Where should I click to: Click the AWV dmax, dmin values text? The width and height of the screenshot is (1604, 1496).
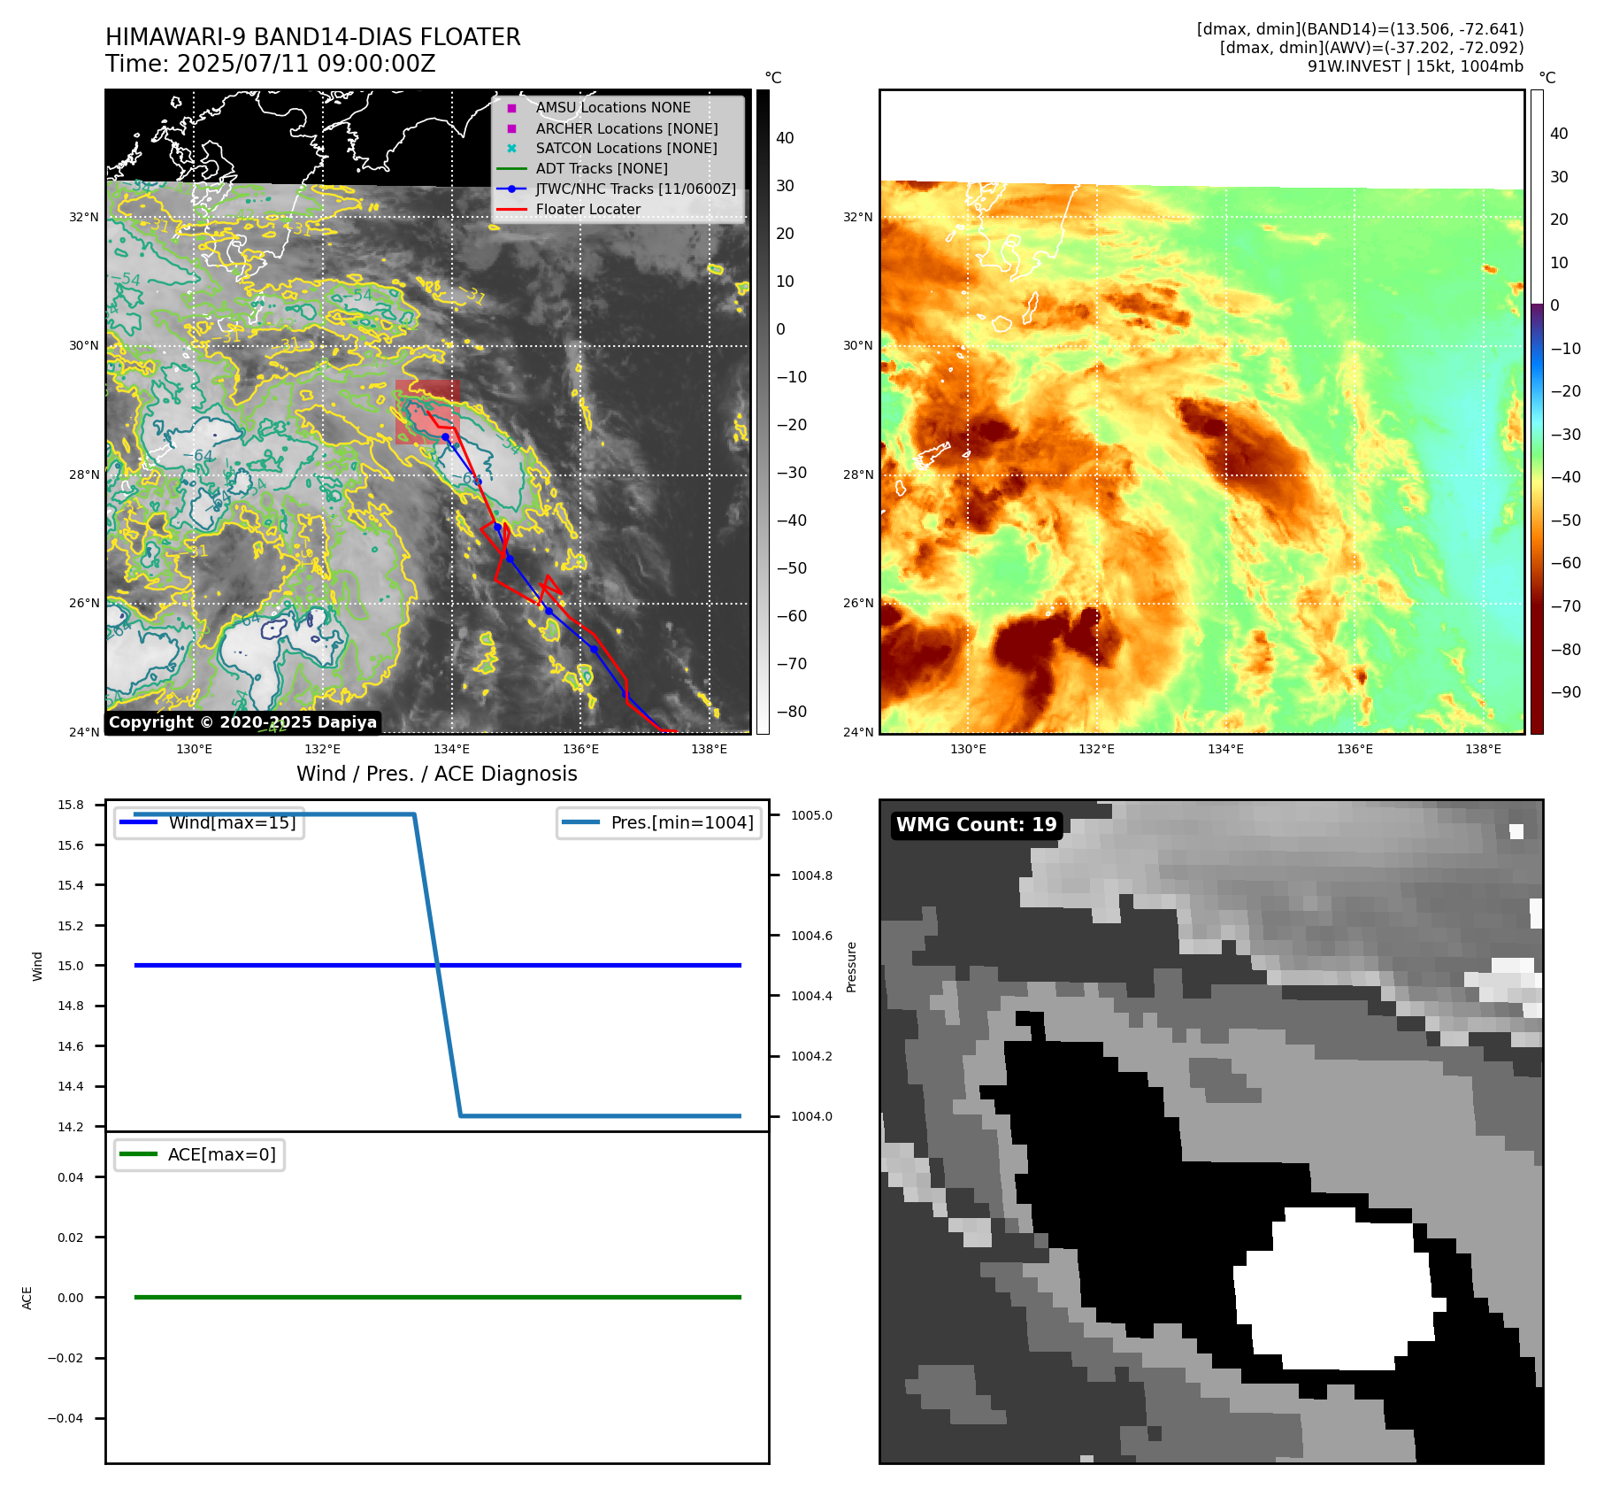(x=1372, y=48)
